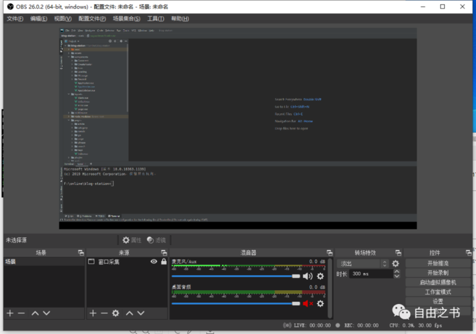Image resolution: width=476 pixels, height=334 pixels.
Task: Pop out the 控件 dock panel
Action: pyautogui.click(x=469, y=253)
